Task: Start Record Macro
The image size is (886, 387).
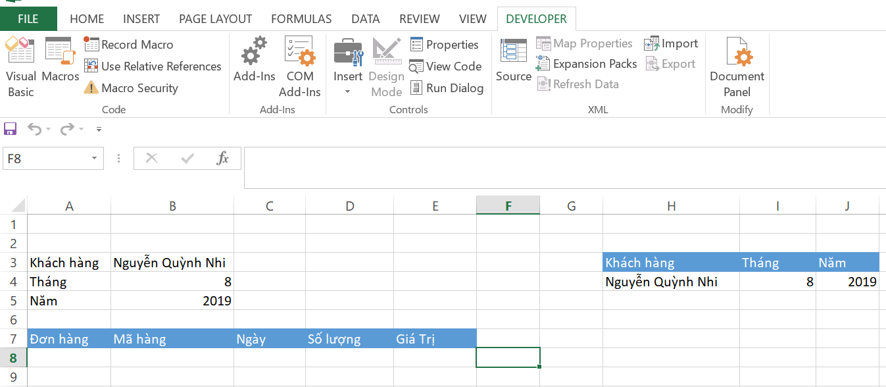Action: click(129, 45)
